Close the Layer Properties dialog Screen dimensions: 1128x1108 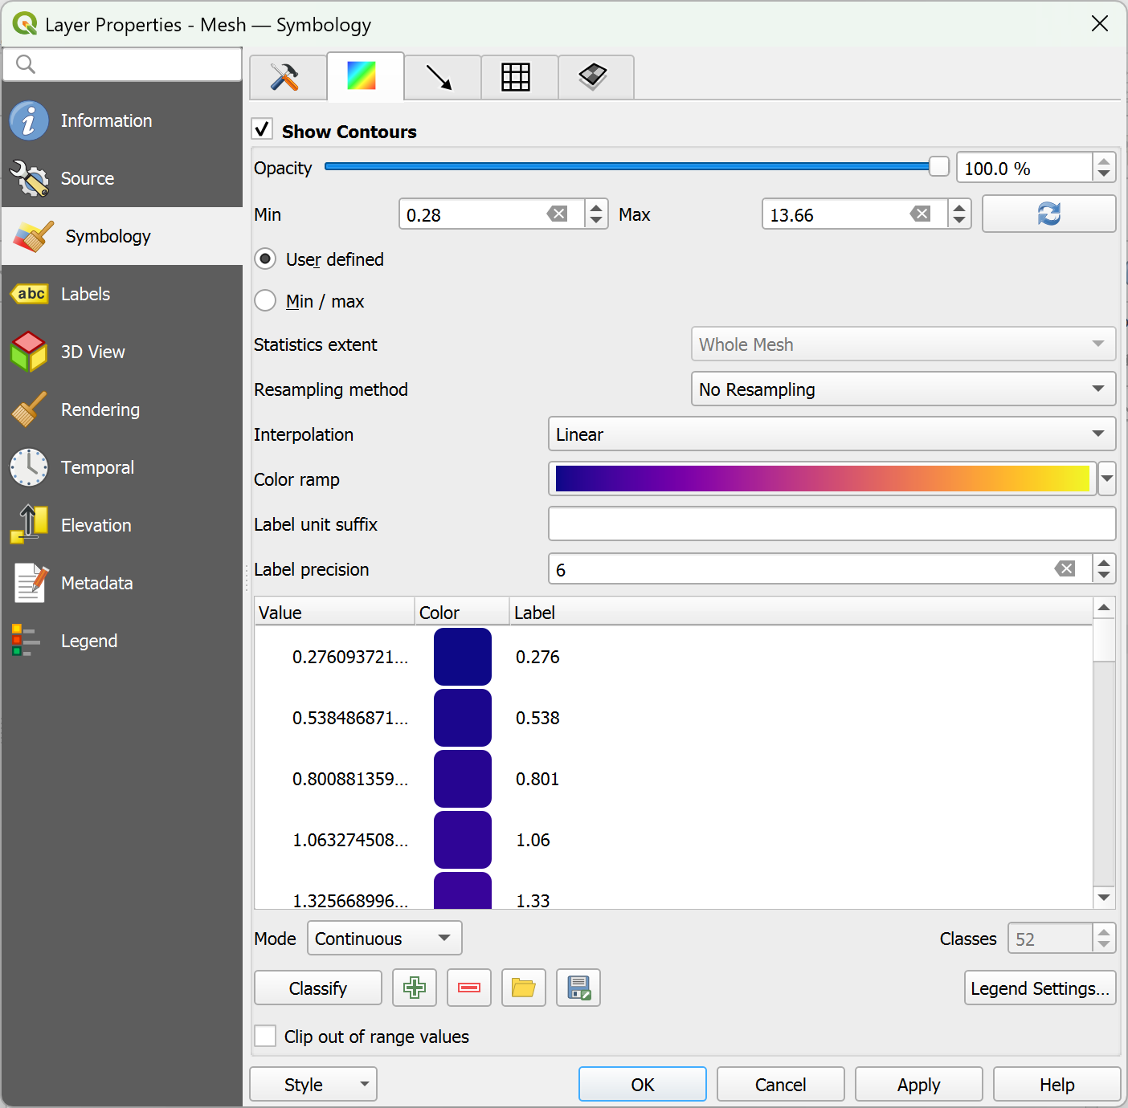click(x=1100, y=23)
